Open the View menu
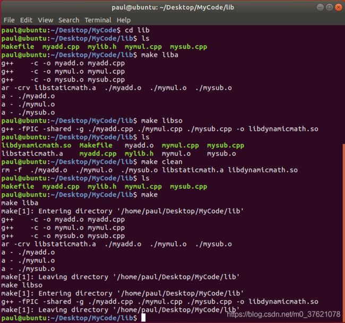Screen dimensions: 345x323 click(x=45, y=20)
